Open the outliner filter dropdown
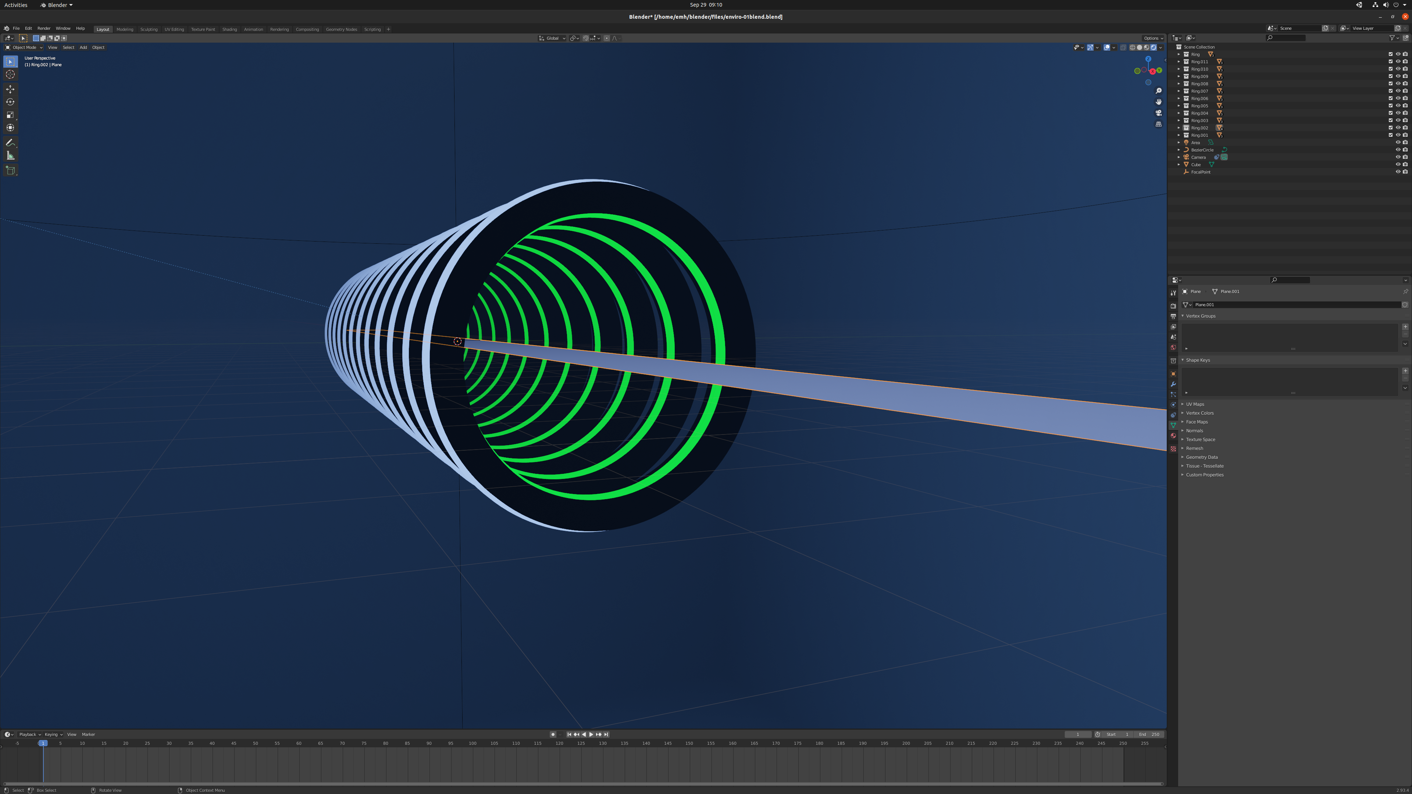The image size is (1412, 794). (x=1394, y=38)
